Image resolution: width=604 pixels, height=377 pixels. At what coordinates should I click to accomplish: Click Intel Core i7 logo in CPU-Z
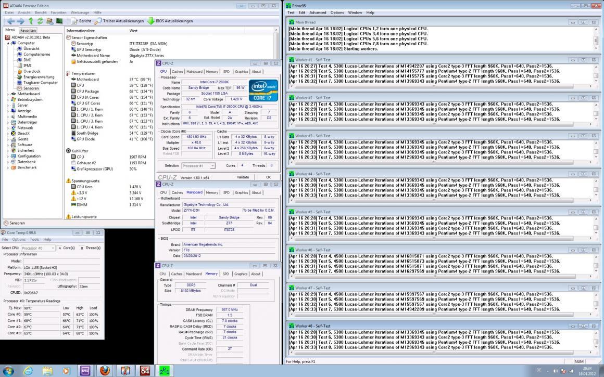tap(263, 90)
